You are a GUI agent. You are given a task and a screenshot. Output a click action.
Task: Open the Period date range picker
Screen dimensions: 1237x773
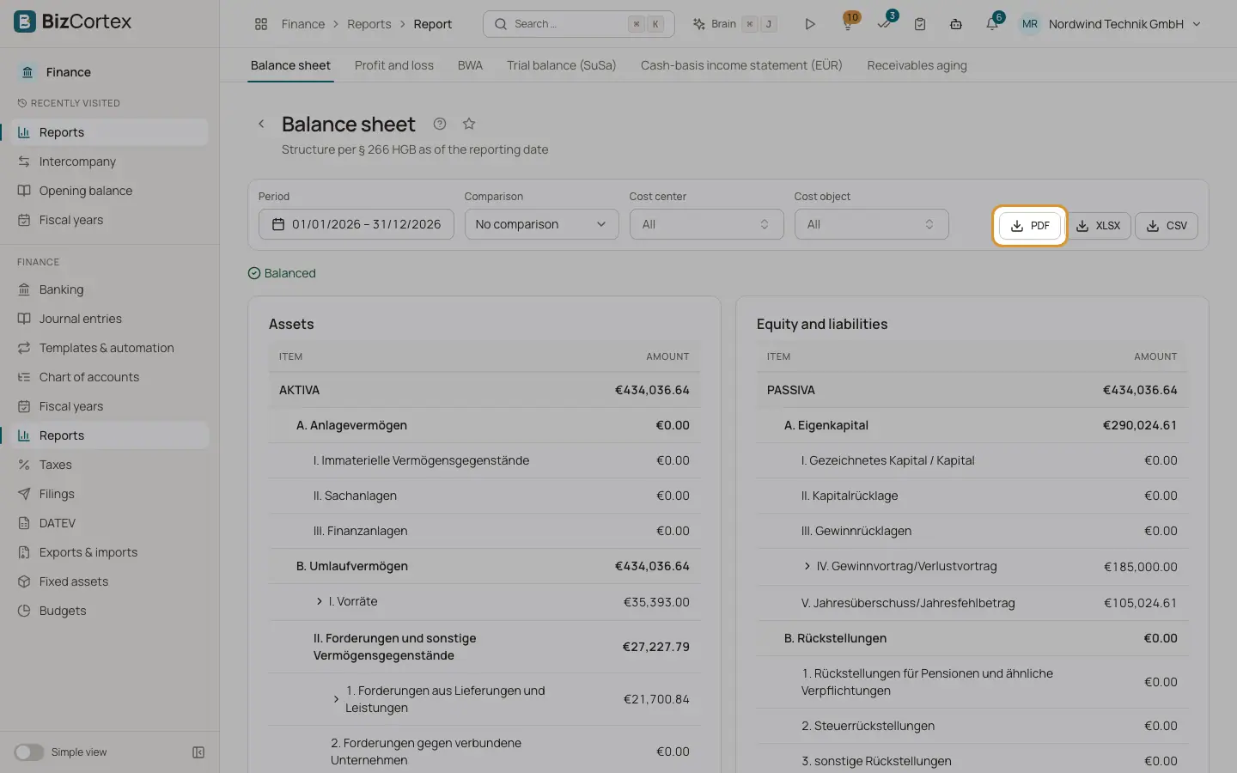pos(356,224)
